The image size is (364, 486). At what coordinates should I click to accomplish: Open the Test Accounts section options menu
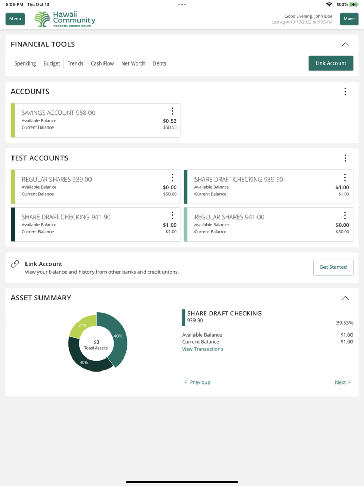pyautogui.click(x=345, y=158)
